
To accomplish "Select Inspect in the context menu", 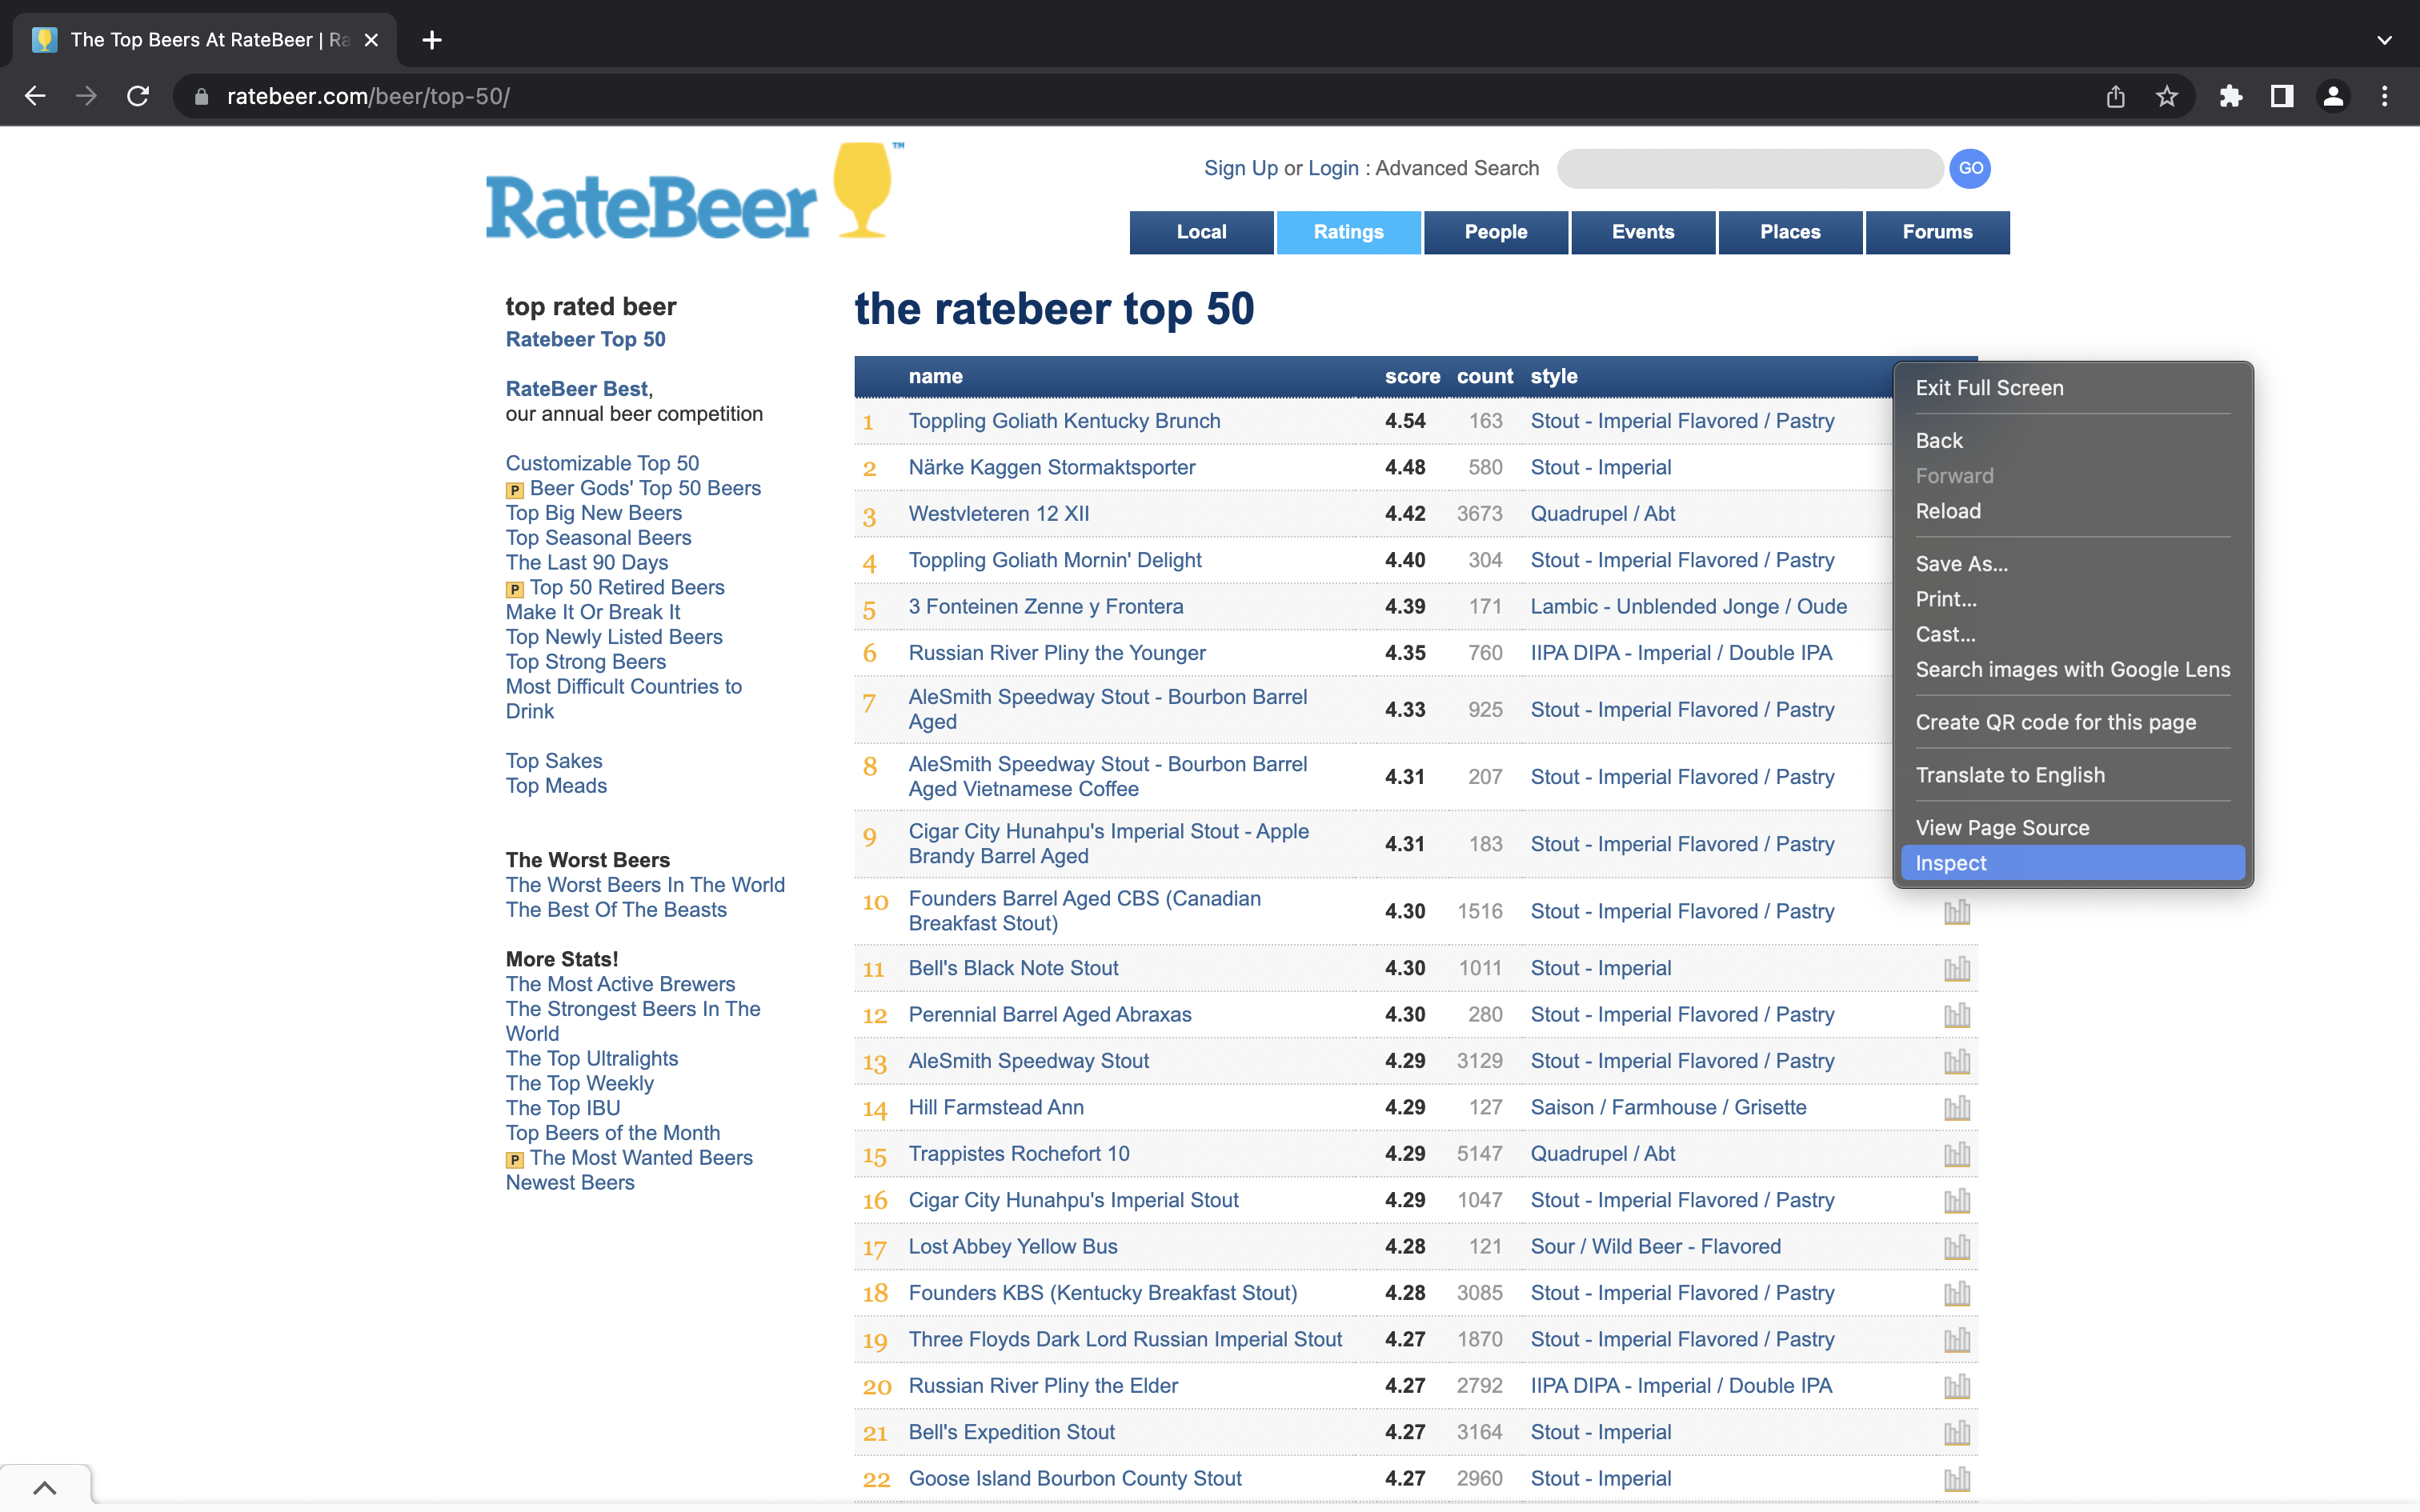I will pyautogui.click(x=2072, y=863).
